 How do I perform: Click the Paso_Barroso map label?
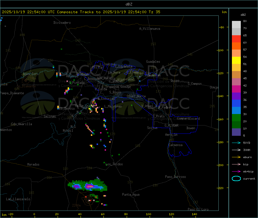(x=175, y=177)
